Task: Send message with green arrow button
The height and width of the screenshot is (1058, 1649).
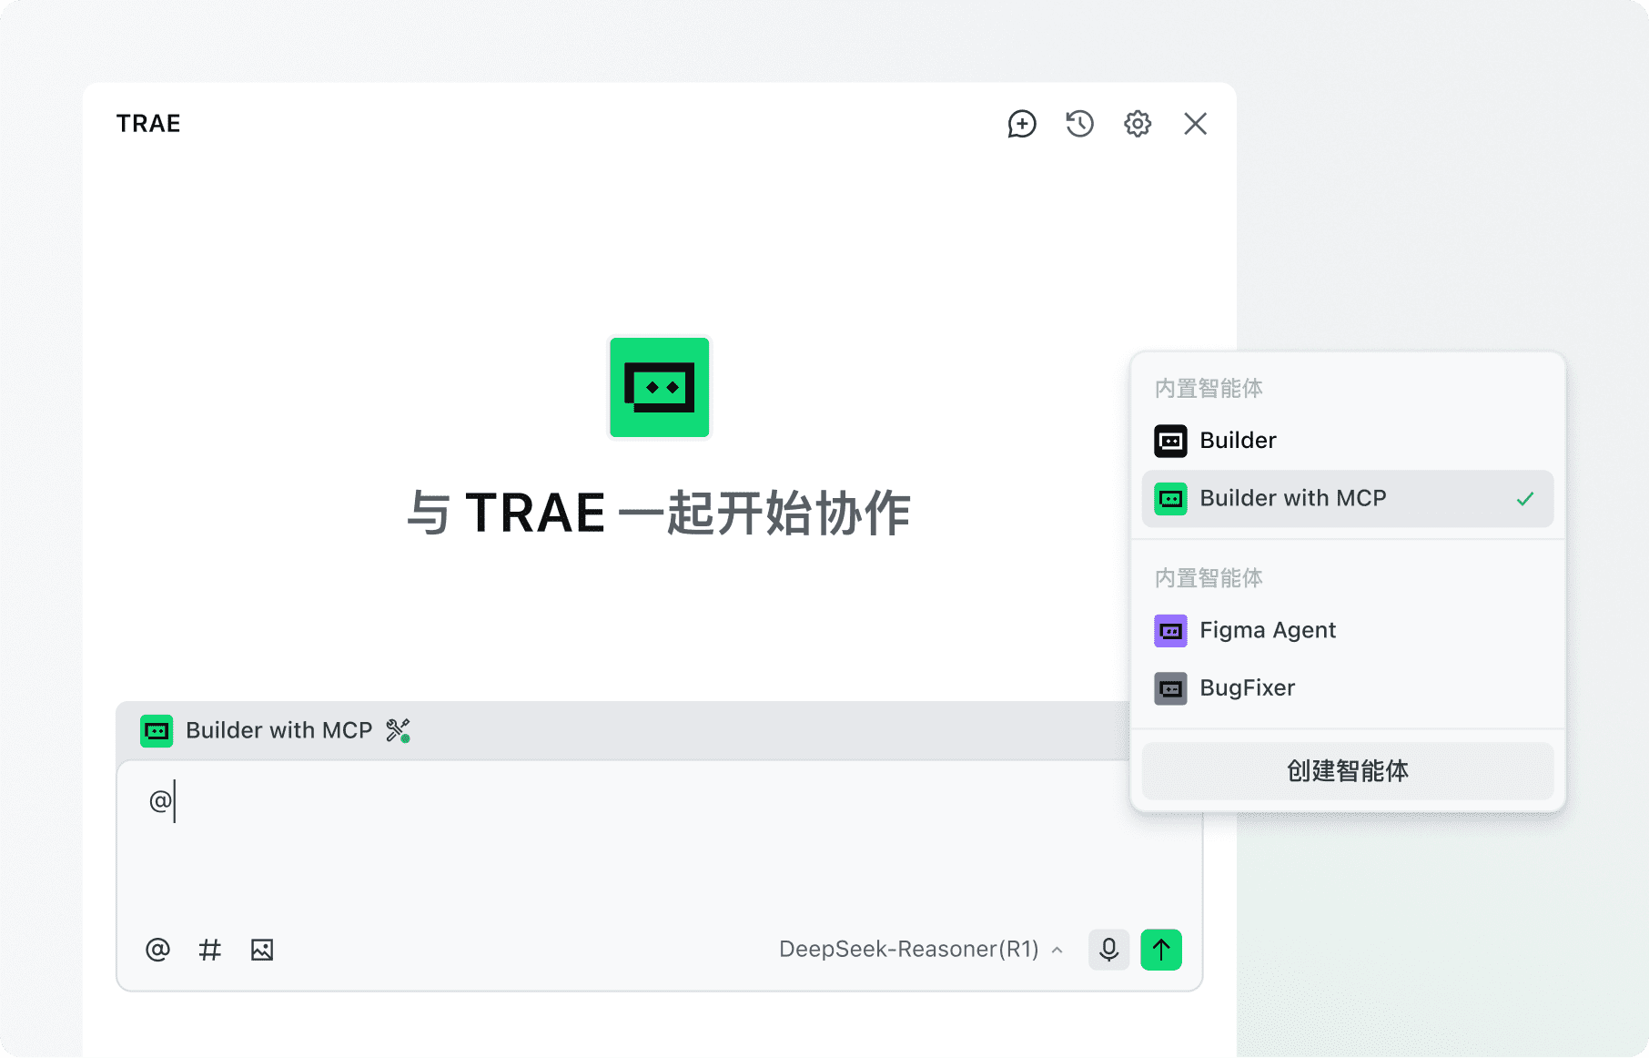Action: tap(1161, 950)
